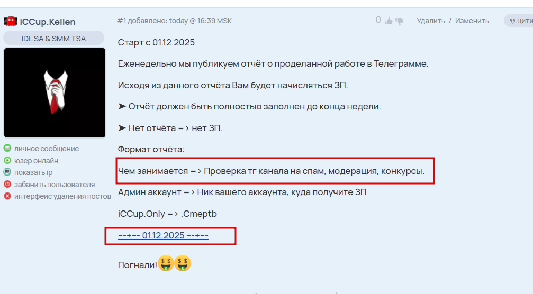Screen dimensions: 533x294
Task: Click the quote marks icon in the quote button
Action: pyautogui.click(x=512, y=21)
